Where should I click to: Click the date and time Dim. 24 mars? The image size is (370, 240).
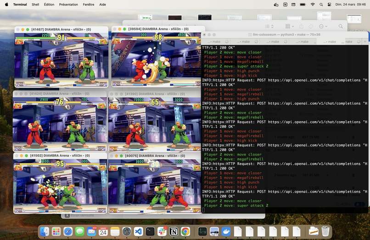tap(350, 4)
